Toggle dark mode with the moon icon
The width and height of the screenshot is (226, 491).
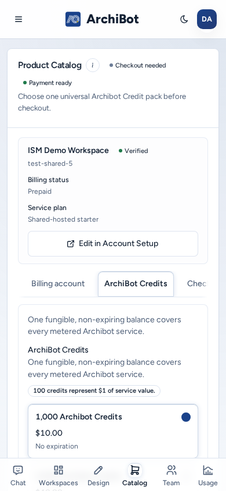tap(184, 19)
